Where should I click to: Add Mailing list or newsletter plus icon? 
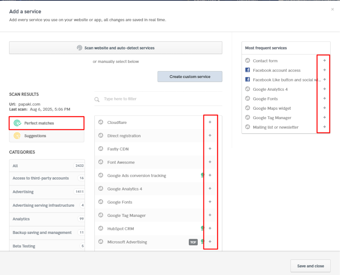[324, 127]
